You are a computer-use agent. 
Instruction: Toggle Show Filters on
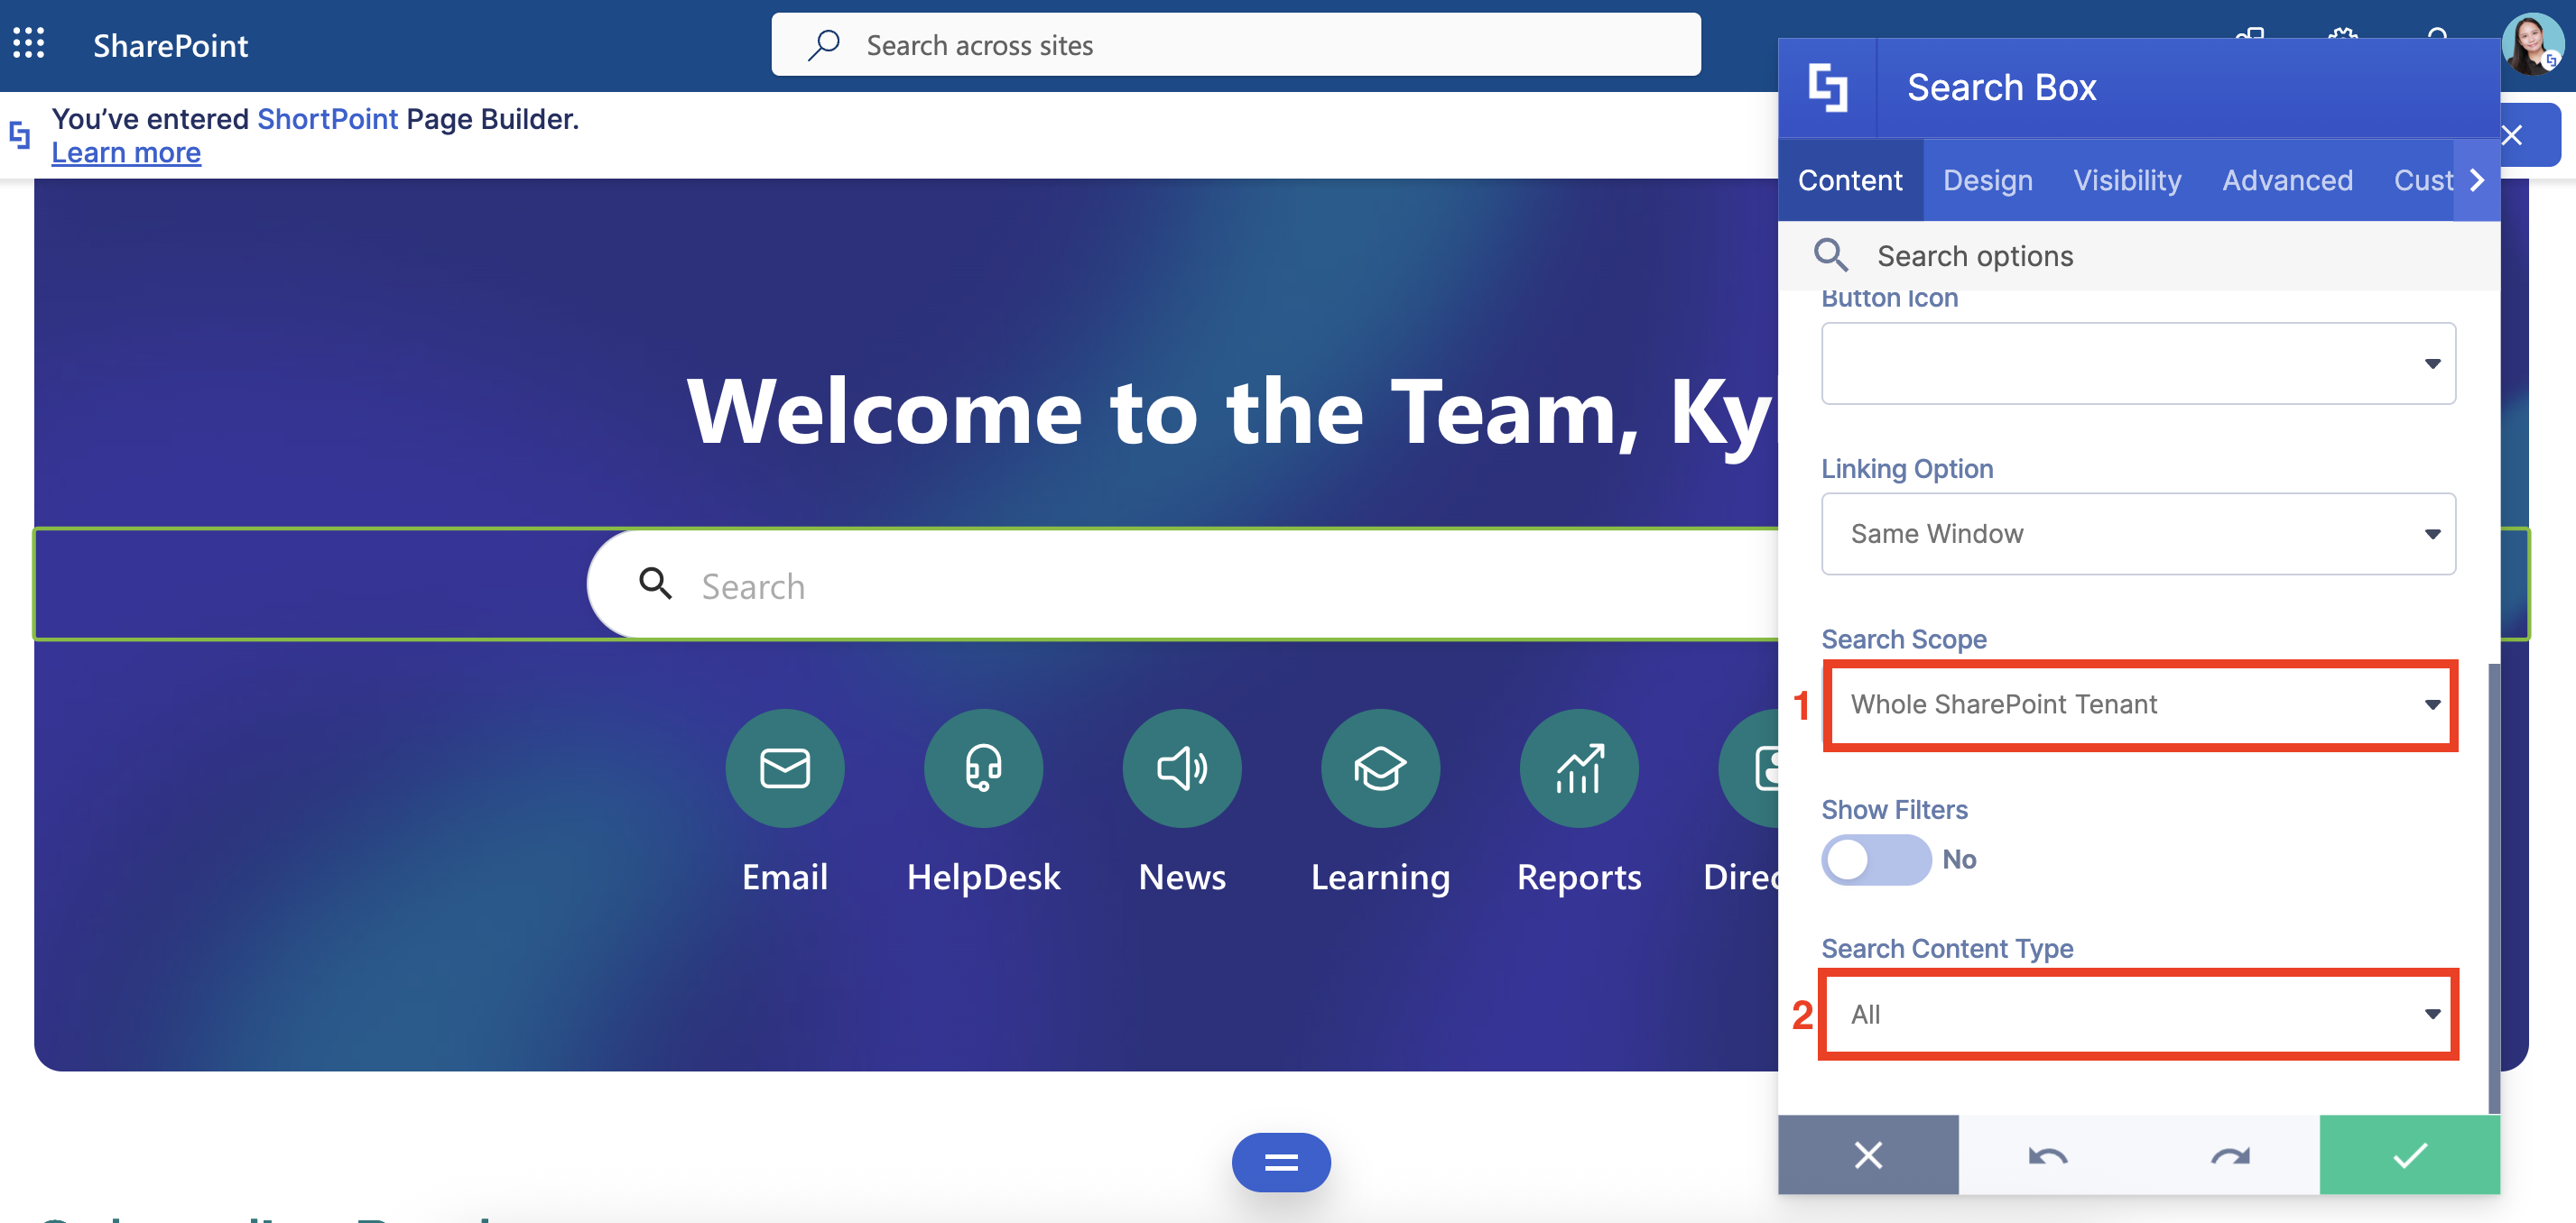[x=1876, y=860]
